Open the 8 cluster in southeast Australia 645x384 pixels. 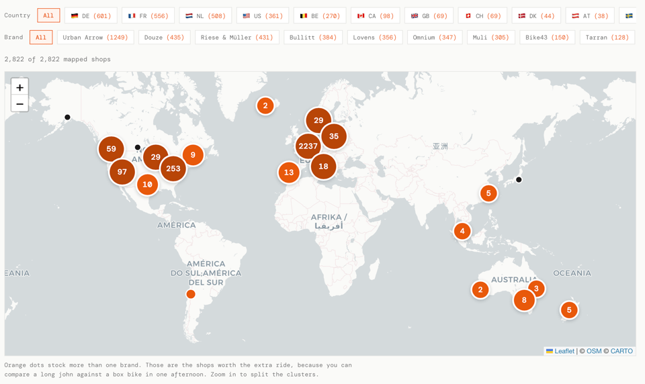point(524,299)
